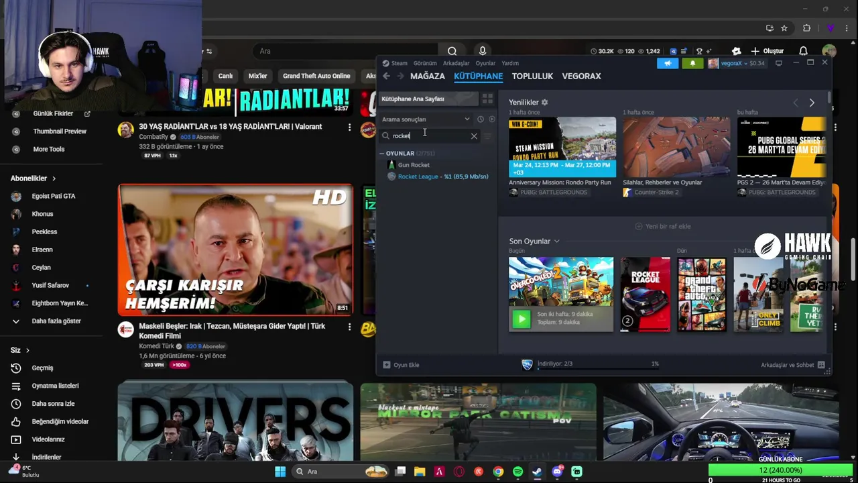Expand Son Oyunlar shelf dropdown
This screenshot has height=483, width=858.
pos(556,241)
